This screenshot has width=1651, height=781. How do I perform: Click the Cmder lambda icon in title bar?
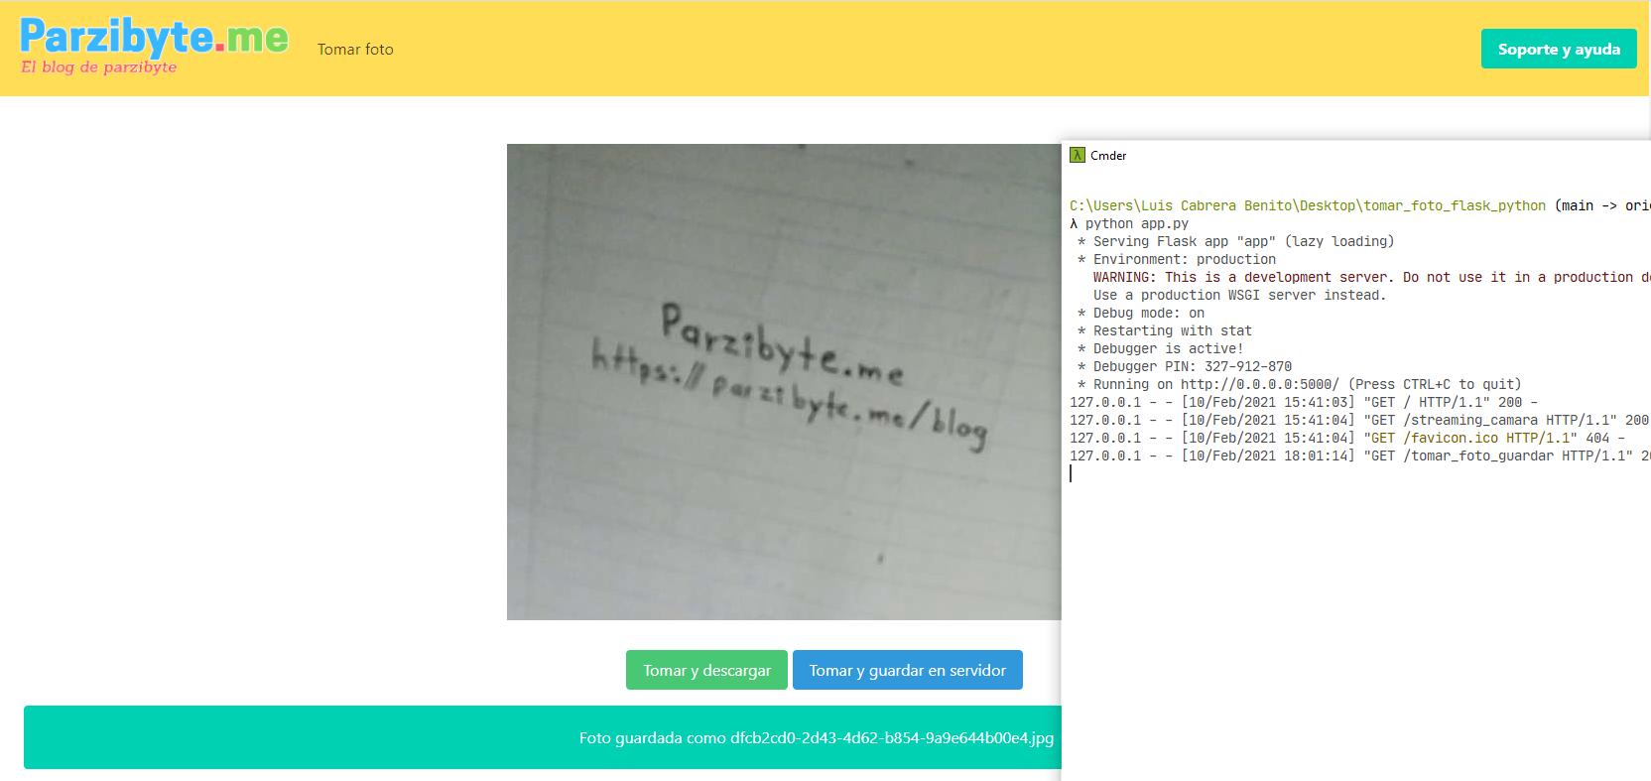[x=1078, y=155]
